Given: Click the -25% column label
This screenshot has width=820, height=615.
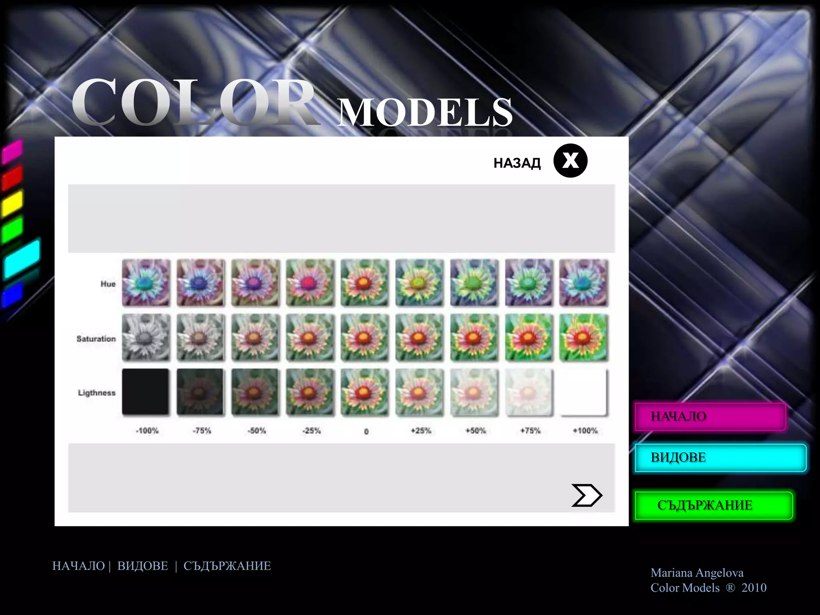Looking at the screenshot, I should pyautogui.click(x=312, y=431).
